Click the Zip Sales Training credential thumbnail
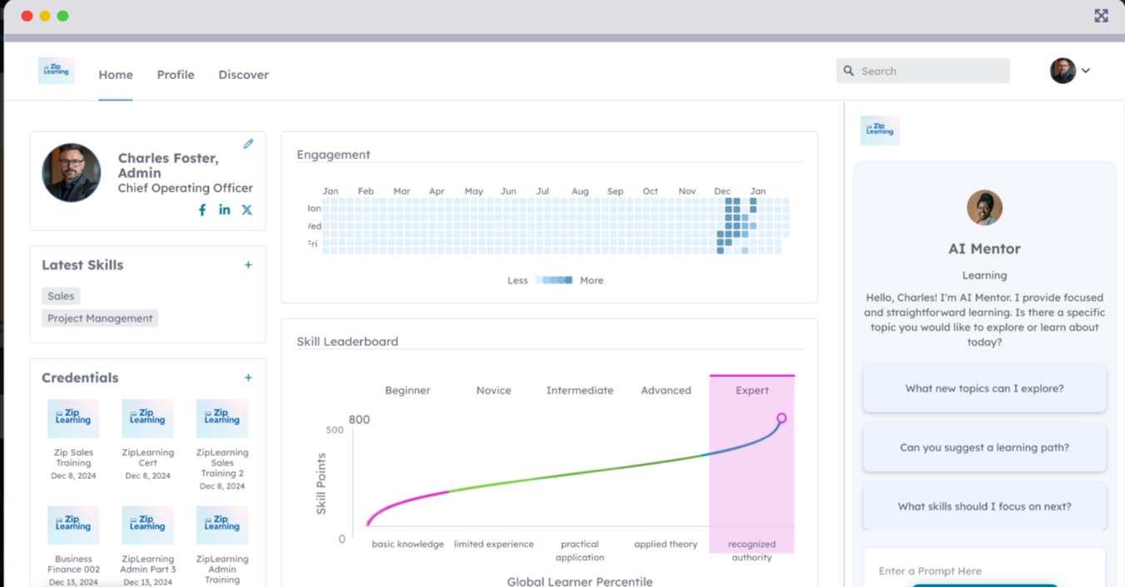 click(x=73, y=418)
